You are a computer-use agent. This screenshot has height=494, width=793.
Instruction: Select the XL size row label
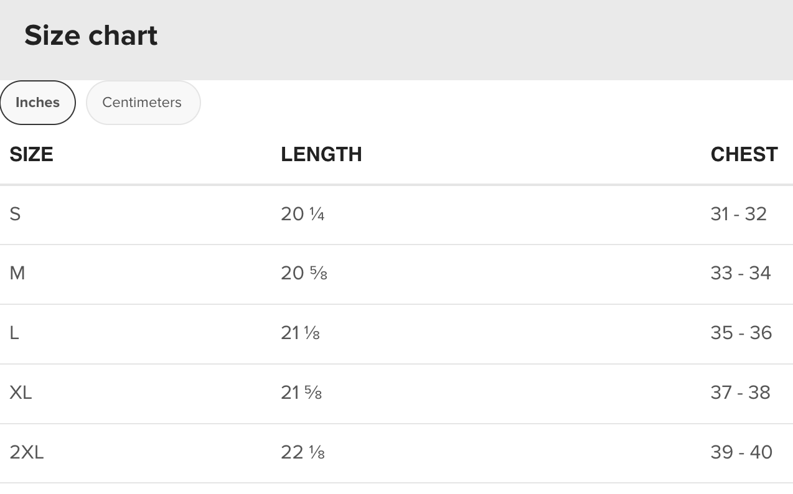click(x=21, y=393)
